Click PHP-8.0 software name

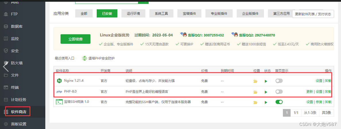70,92
